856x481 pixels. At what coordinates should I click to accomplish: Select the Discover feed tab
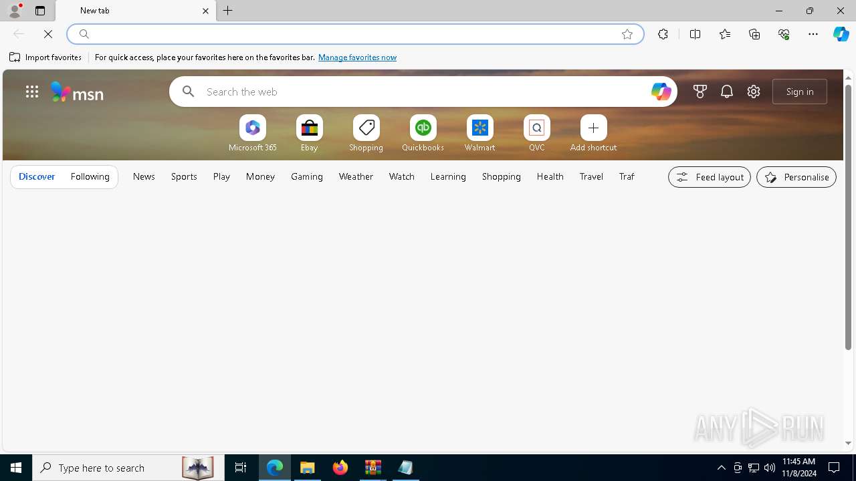click(37, 176)
